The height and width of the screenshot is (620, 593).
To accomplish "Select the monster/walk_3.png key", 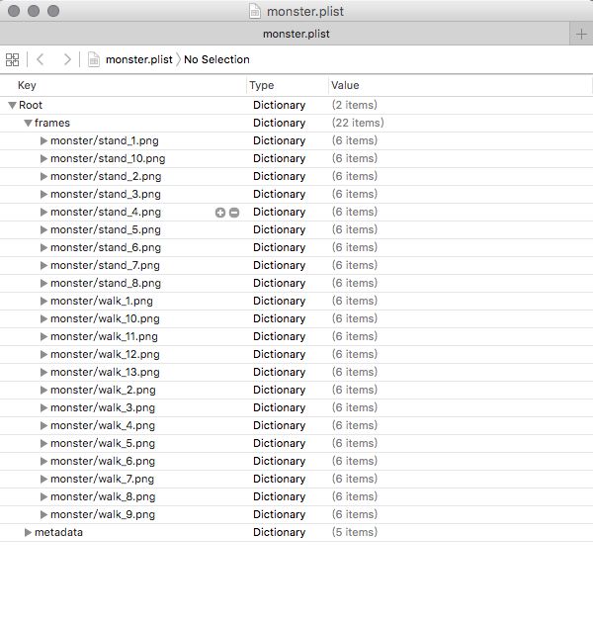I will 103,408.
